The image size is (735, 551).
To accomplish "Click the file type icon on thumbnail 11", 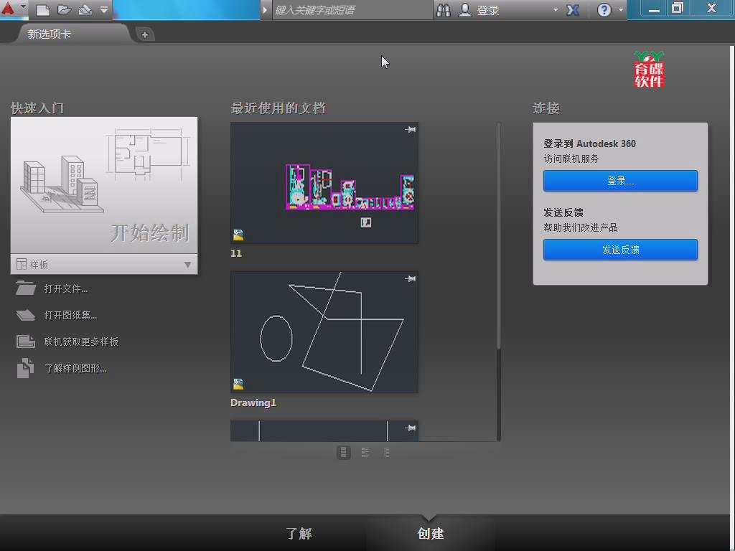I will (x=238, y=235).
